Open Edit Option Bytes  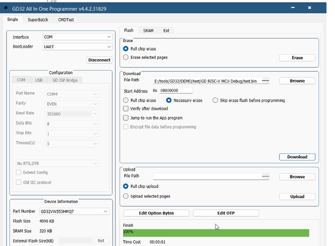[x=156, y=213]
